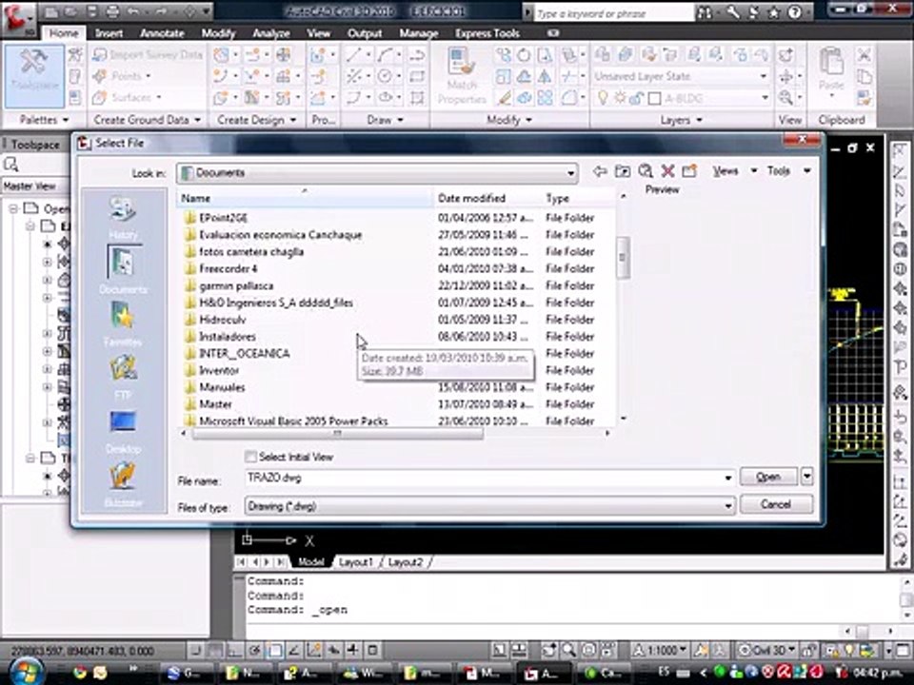Open the Home ribbon tab

64,33
